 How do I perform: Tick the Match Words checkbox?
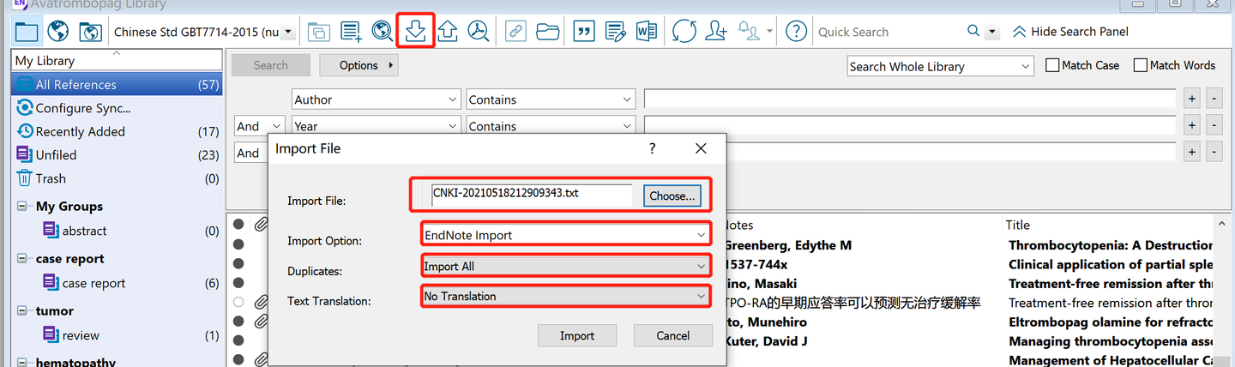coord(1140,65)
